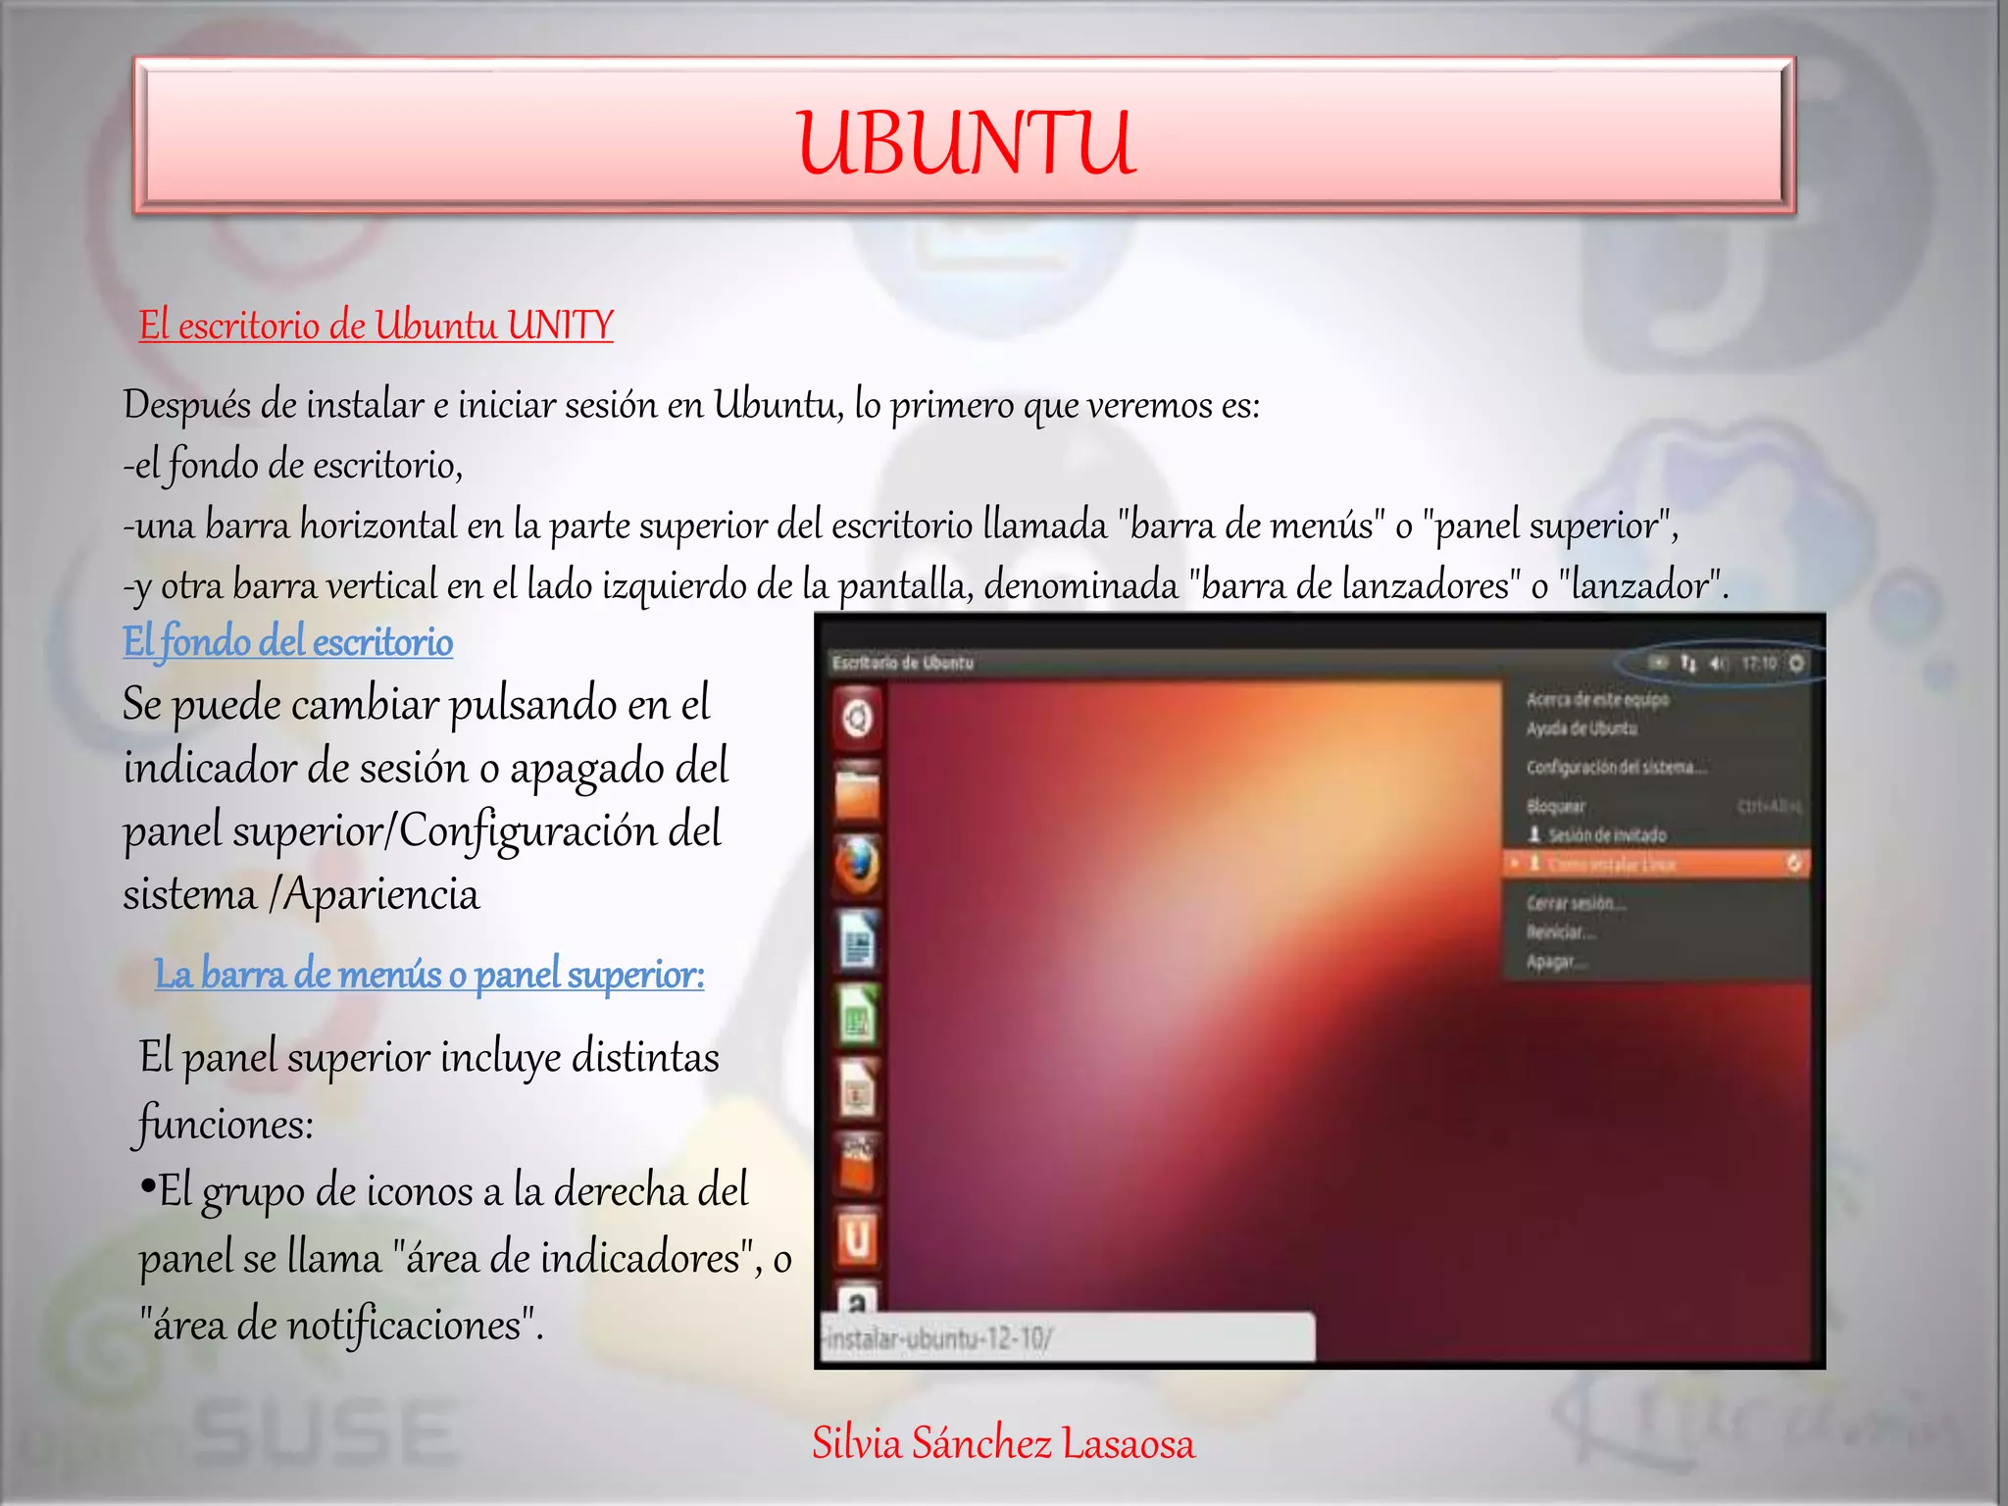Click 'El fondo del escritorio' link
The width and height of the screenshot is (2008, 1506).
pos(287,642)
